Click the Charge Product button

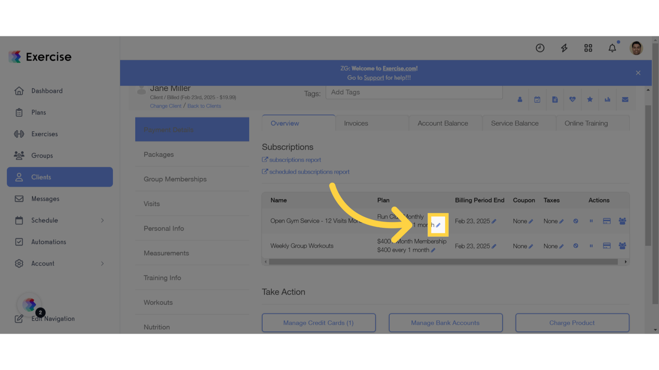click(572, 323)
